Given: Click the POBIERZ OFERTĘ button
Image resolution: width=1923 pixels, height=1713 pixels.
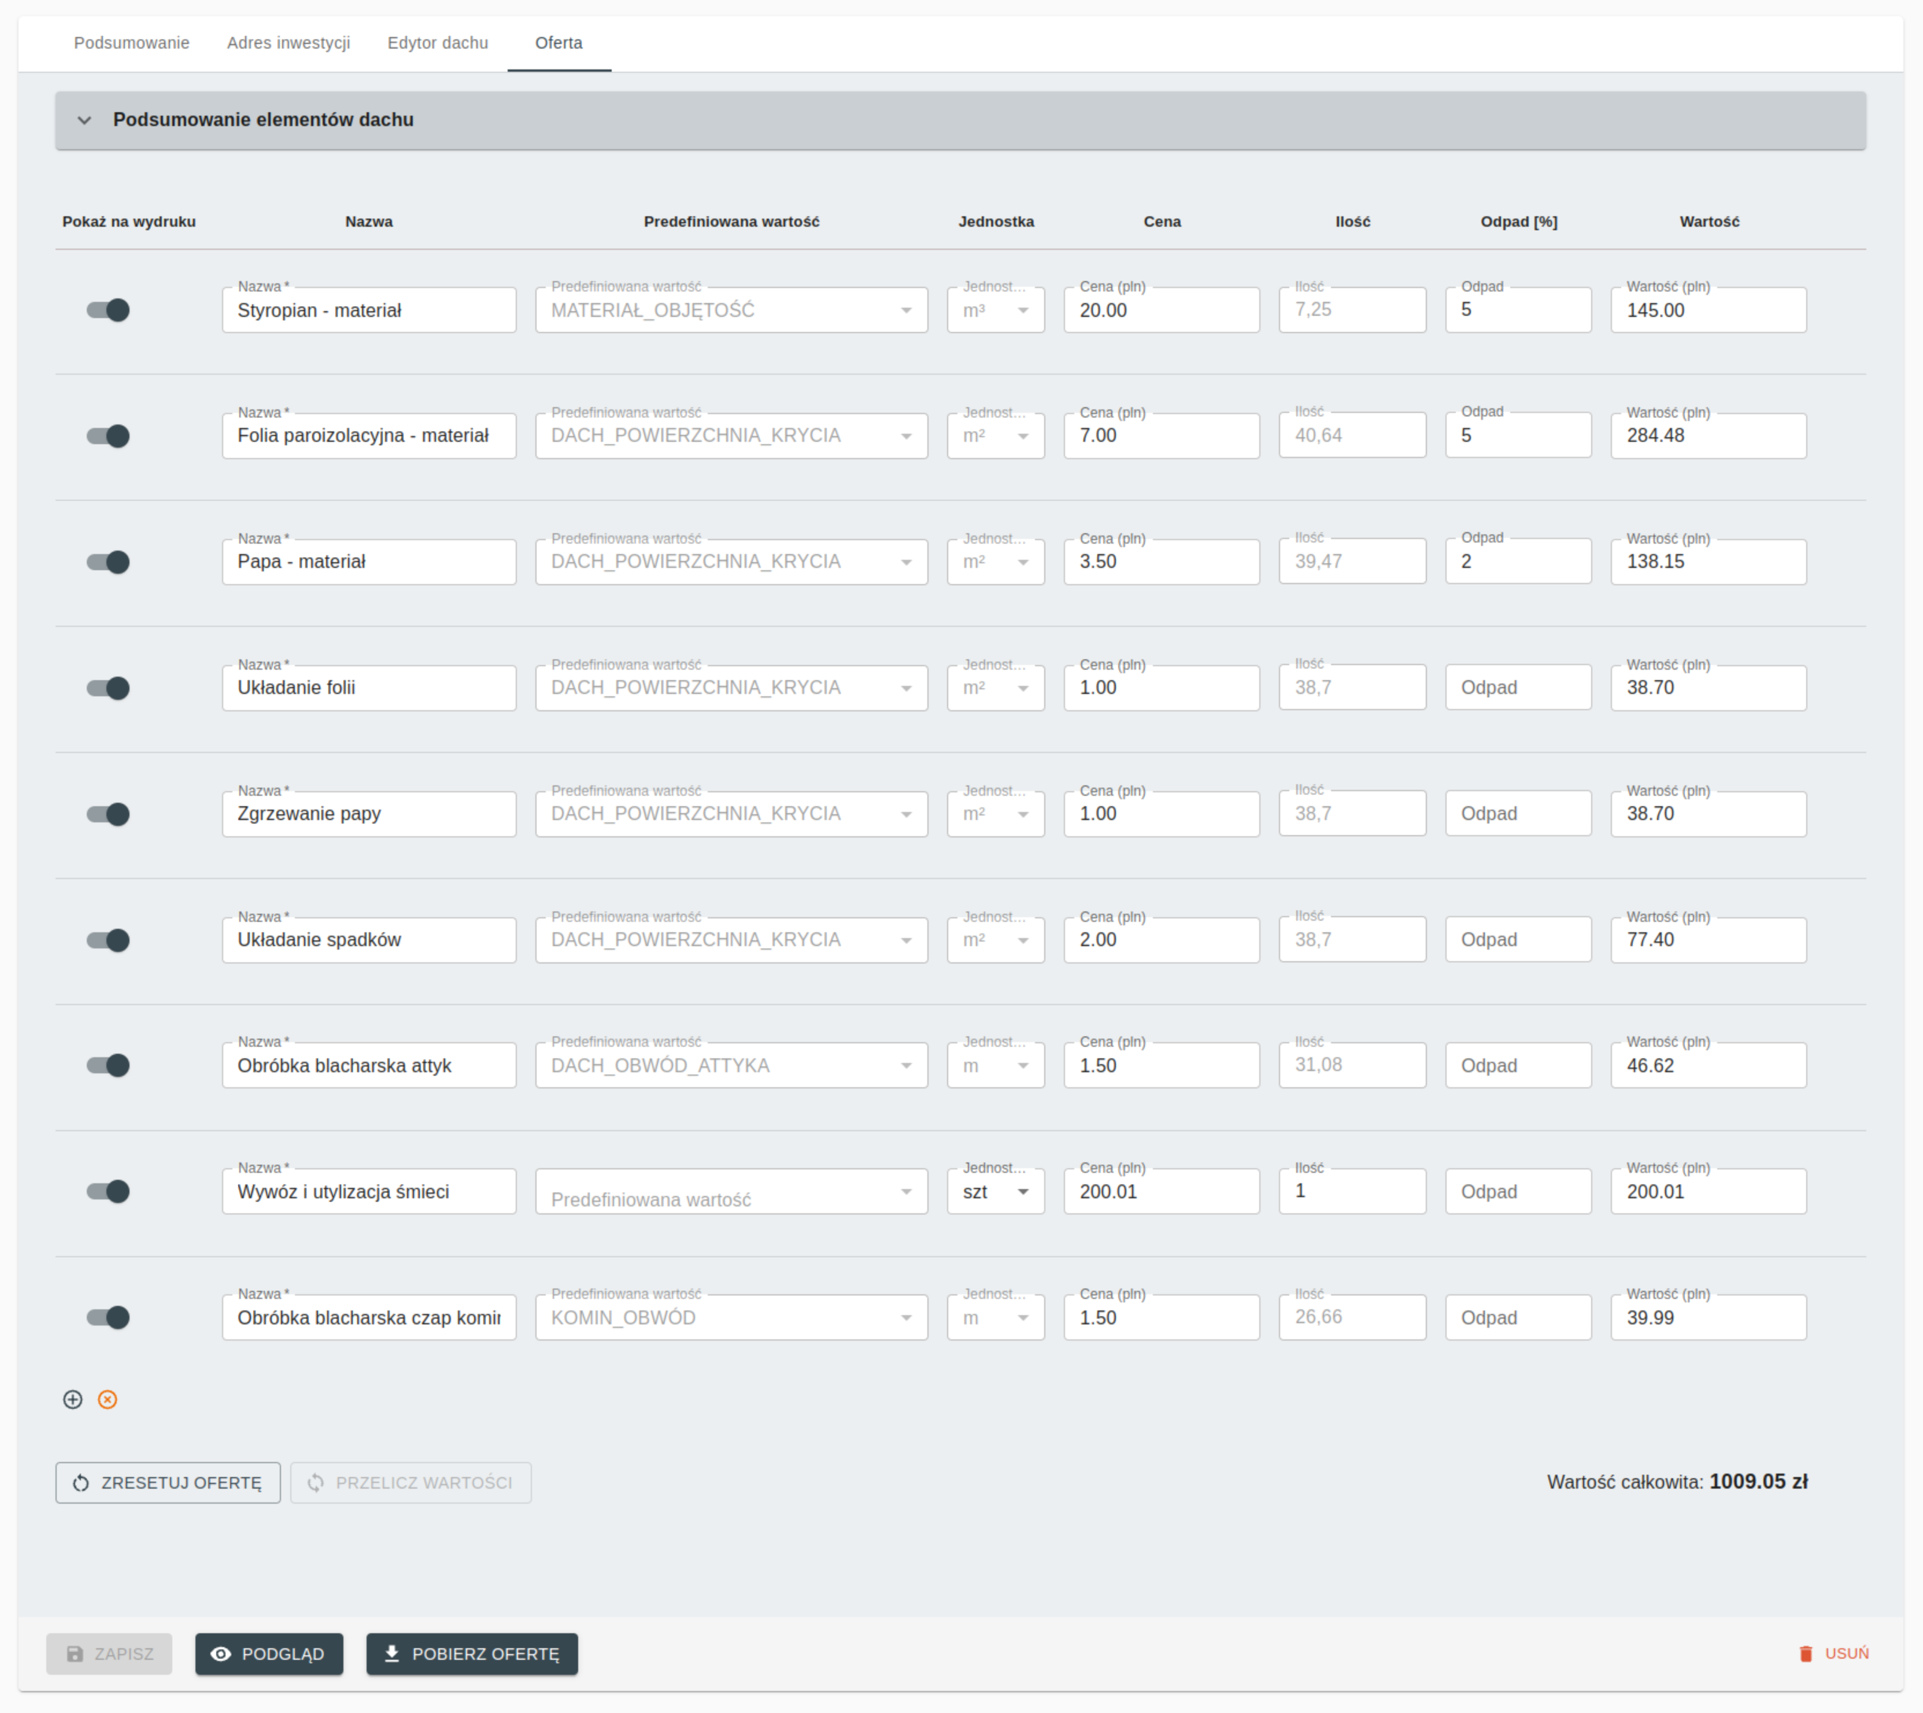Looking at the screenshot, I should pyautogui.click(x=472, y=1653).
